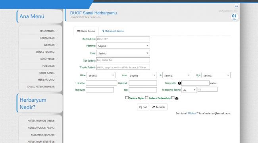Expand the Kare dropdown
The image size is (258, 143).
pos(142,75)
